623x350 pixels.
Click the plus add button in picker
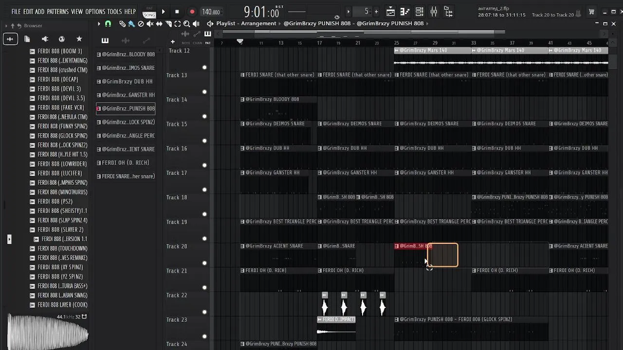tap(172, 42)
